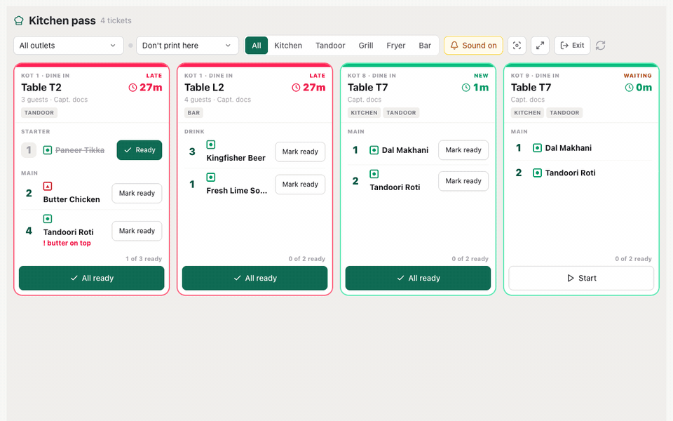Unmark Paneer Tikka using the Ready button

pyautogui.click(x=140, y=150)
